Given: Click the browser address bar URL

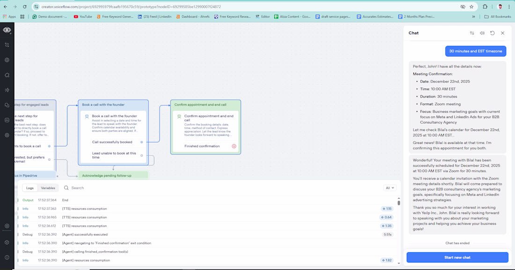Looking at the screenshot, I should pyautogui.click(x=131, y=7).
